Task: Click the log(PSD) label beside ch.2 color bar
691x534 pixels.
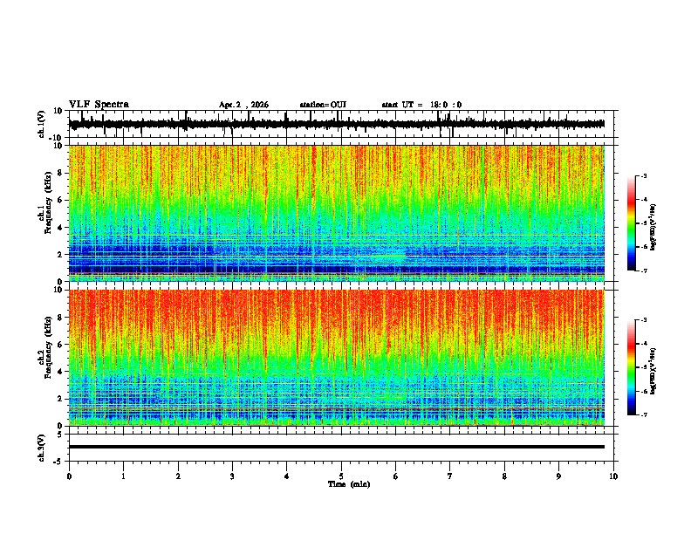Action: 653,371
